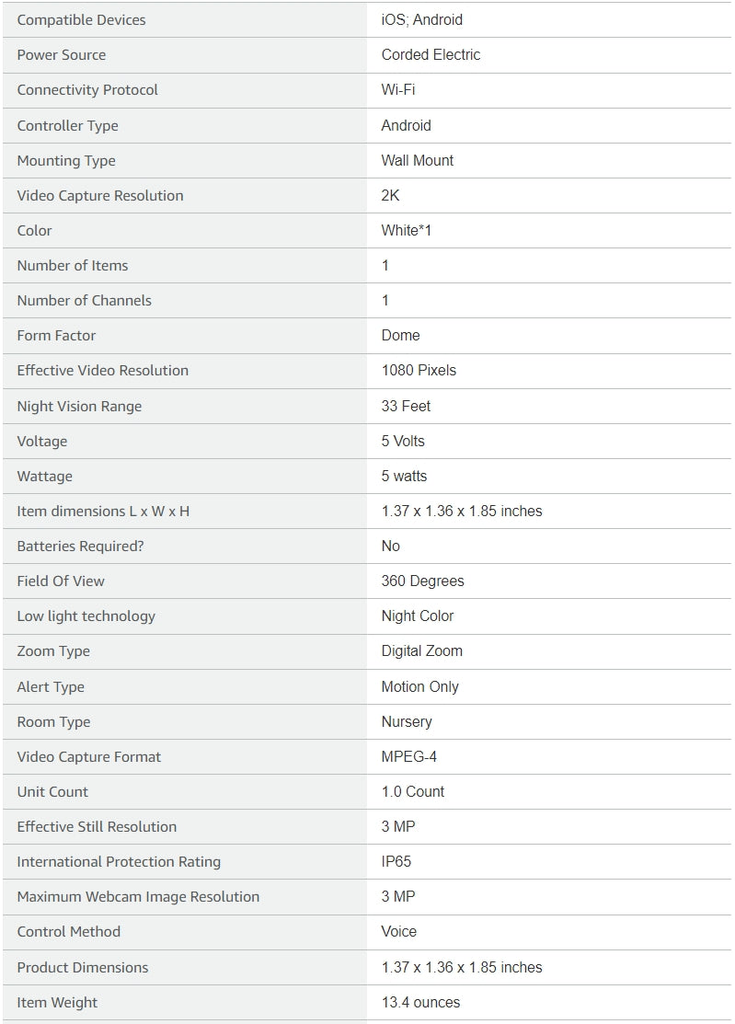Click the "Video Capture Format" label

tap(89, 756)
